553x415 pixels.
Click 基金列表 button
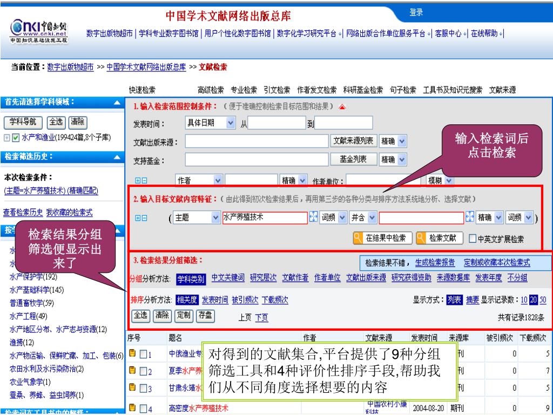coord(353,159)
